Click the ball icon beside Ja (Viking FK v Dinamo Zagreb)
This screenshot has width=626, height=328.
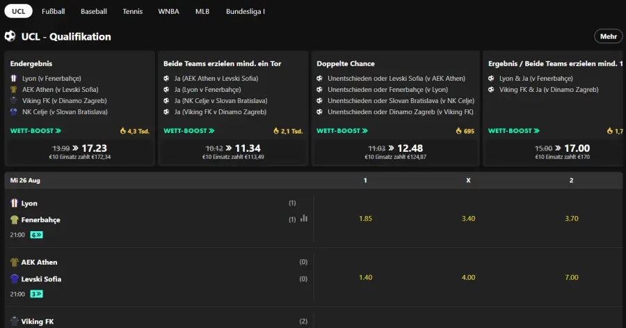(x=166, y=112)
